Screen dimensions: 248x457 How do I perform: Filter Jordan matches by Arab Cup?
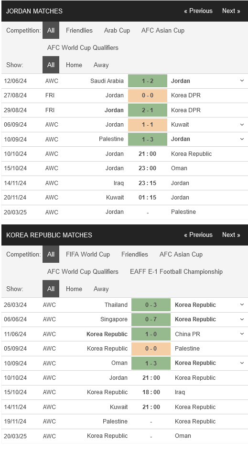(117, 30)
